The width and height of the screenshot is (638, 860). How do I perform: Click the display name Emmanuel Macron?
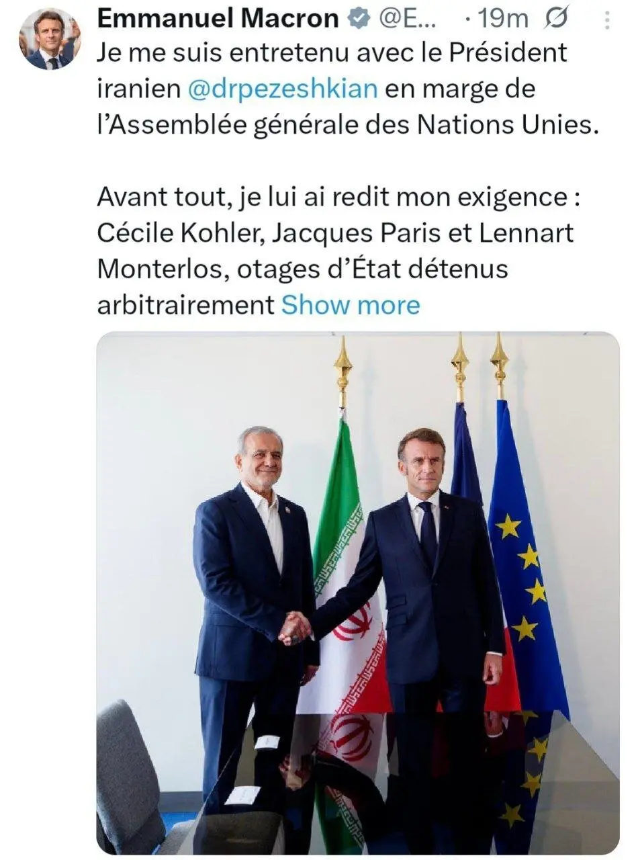click(218, 19)
